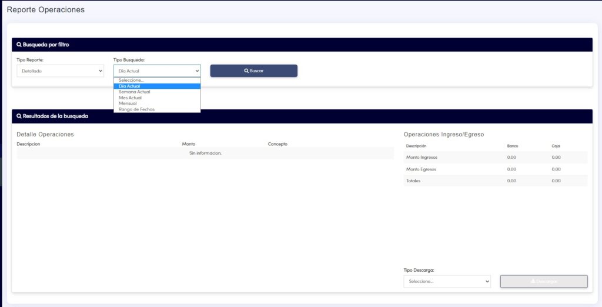Click the Monto Ingresos row label
The image size is (602, 307).
pos(422,158)
